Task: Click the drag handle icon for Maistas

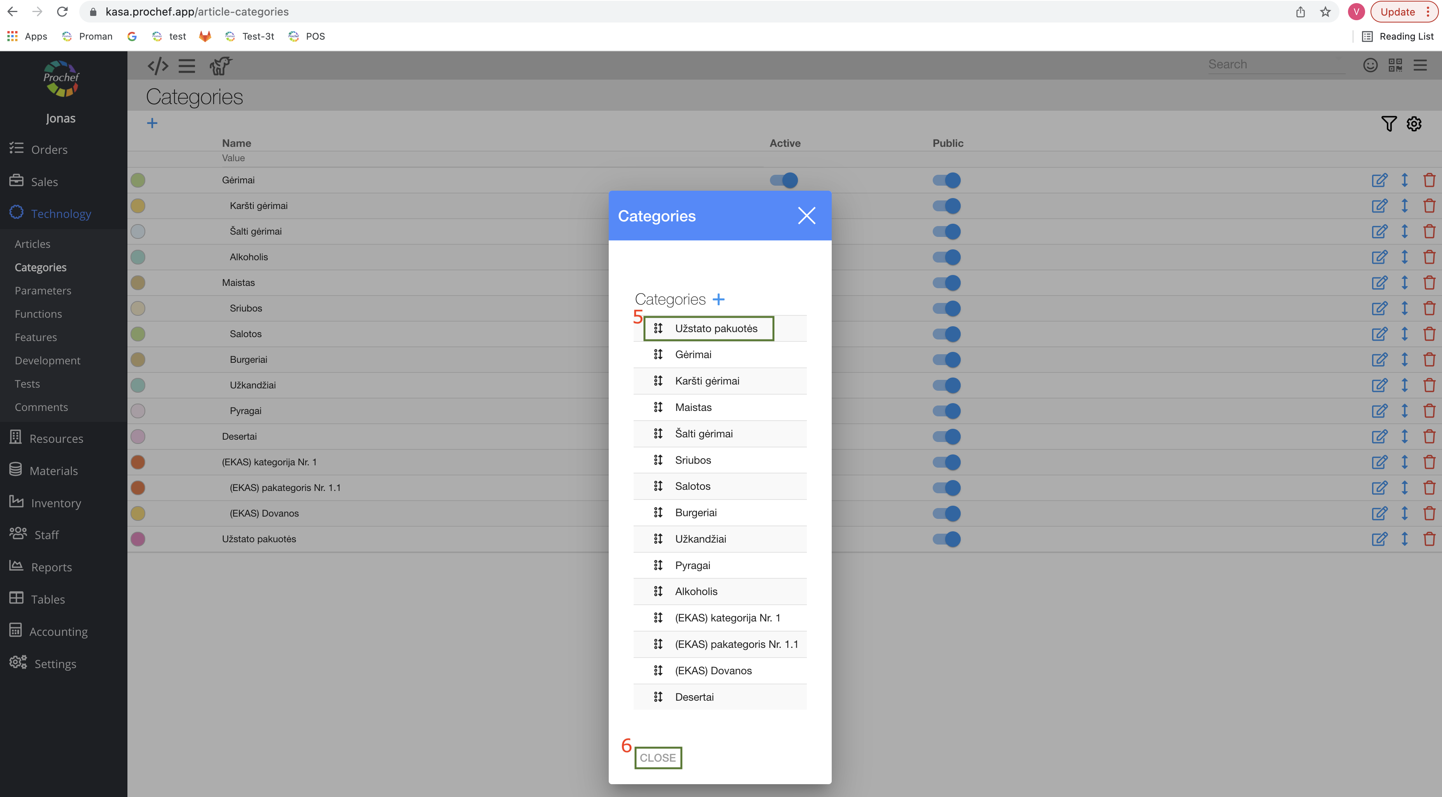Action: coord(658,407)
